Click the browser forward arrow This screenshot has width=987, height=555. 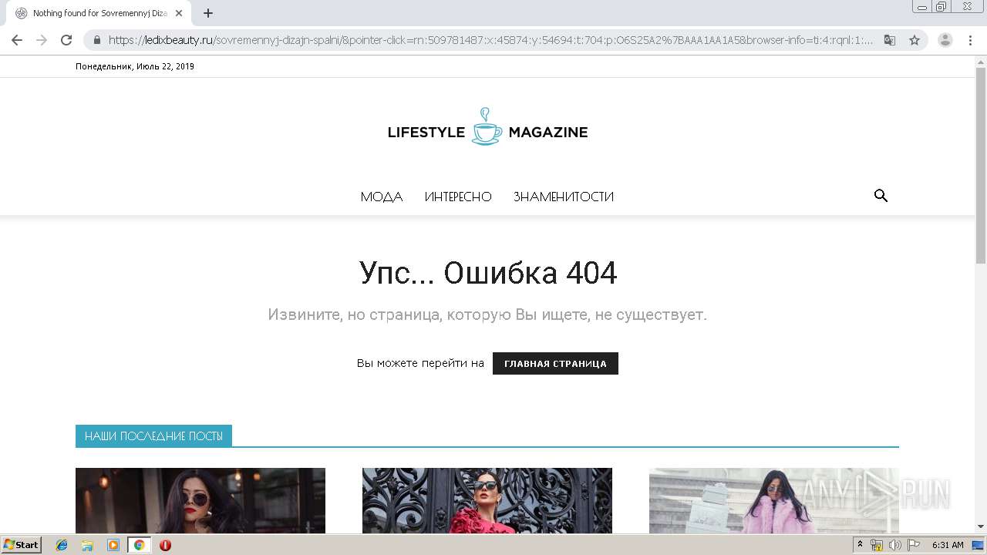pyautogui.click(x=42, y=40)
